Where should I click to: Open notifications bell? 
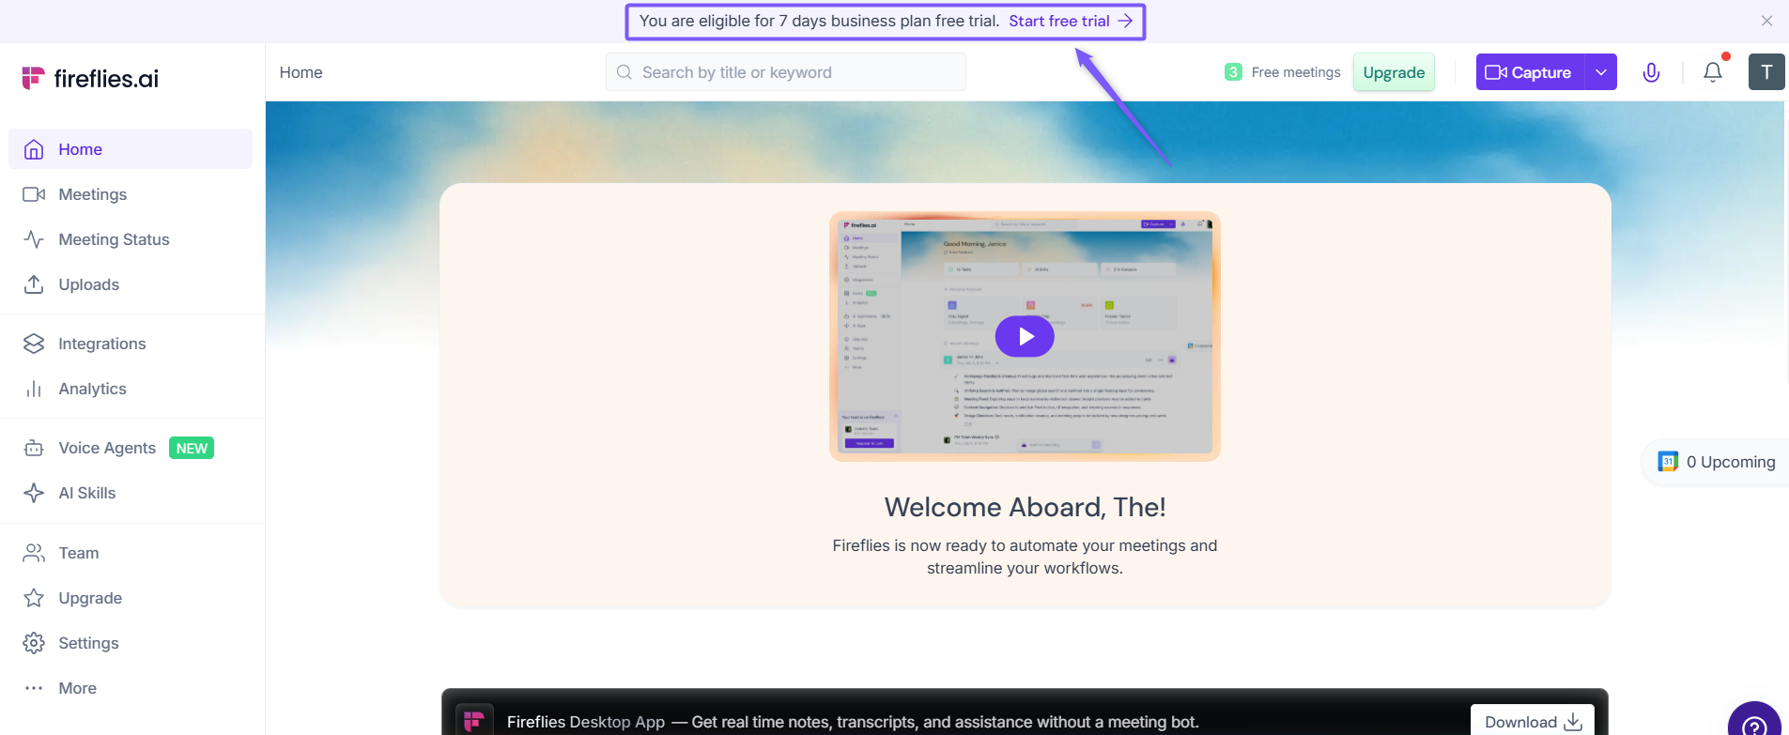click(x=1713, y=72)
